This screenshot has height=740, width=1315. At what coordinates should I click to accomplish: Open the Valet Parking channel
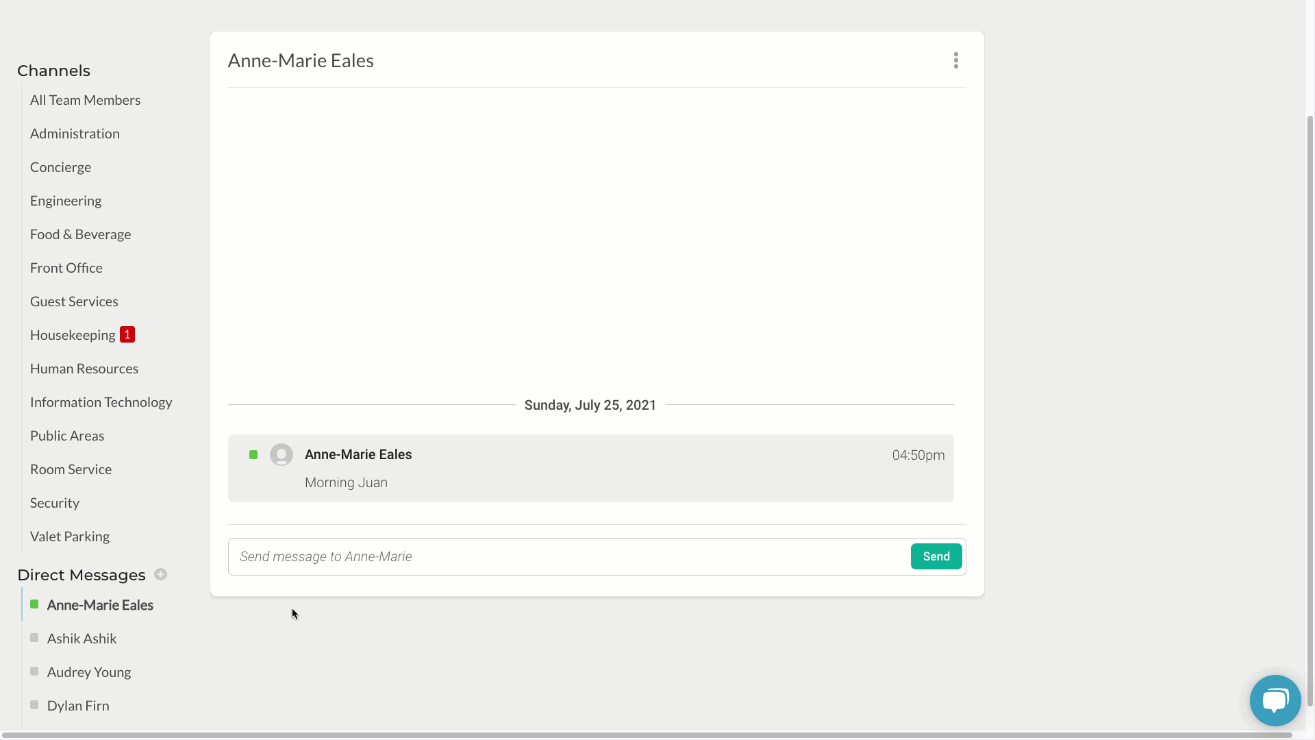[x=69, y=536]
